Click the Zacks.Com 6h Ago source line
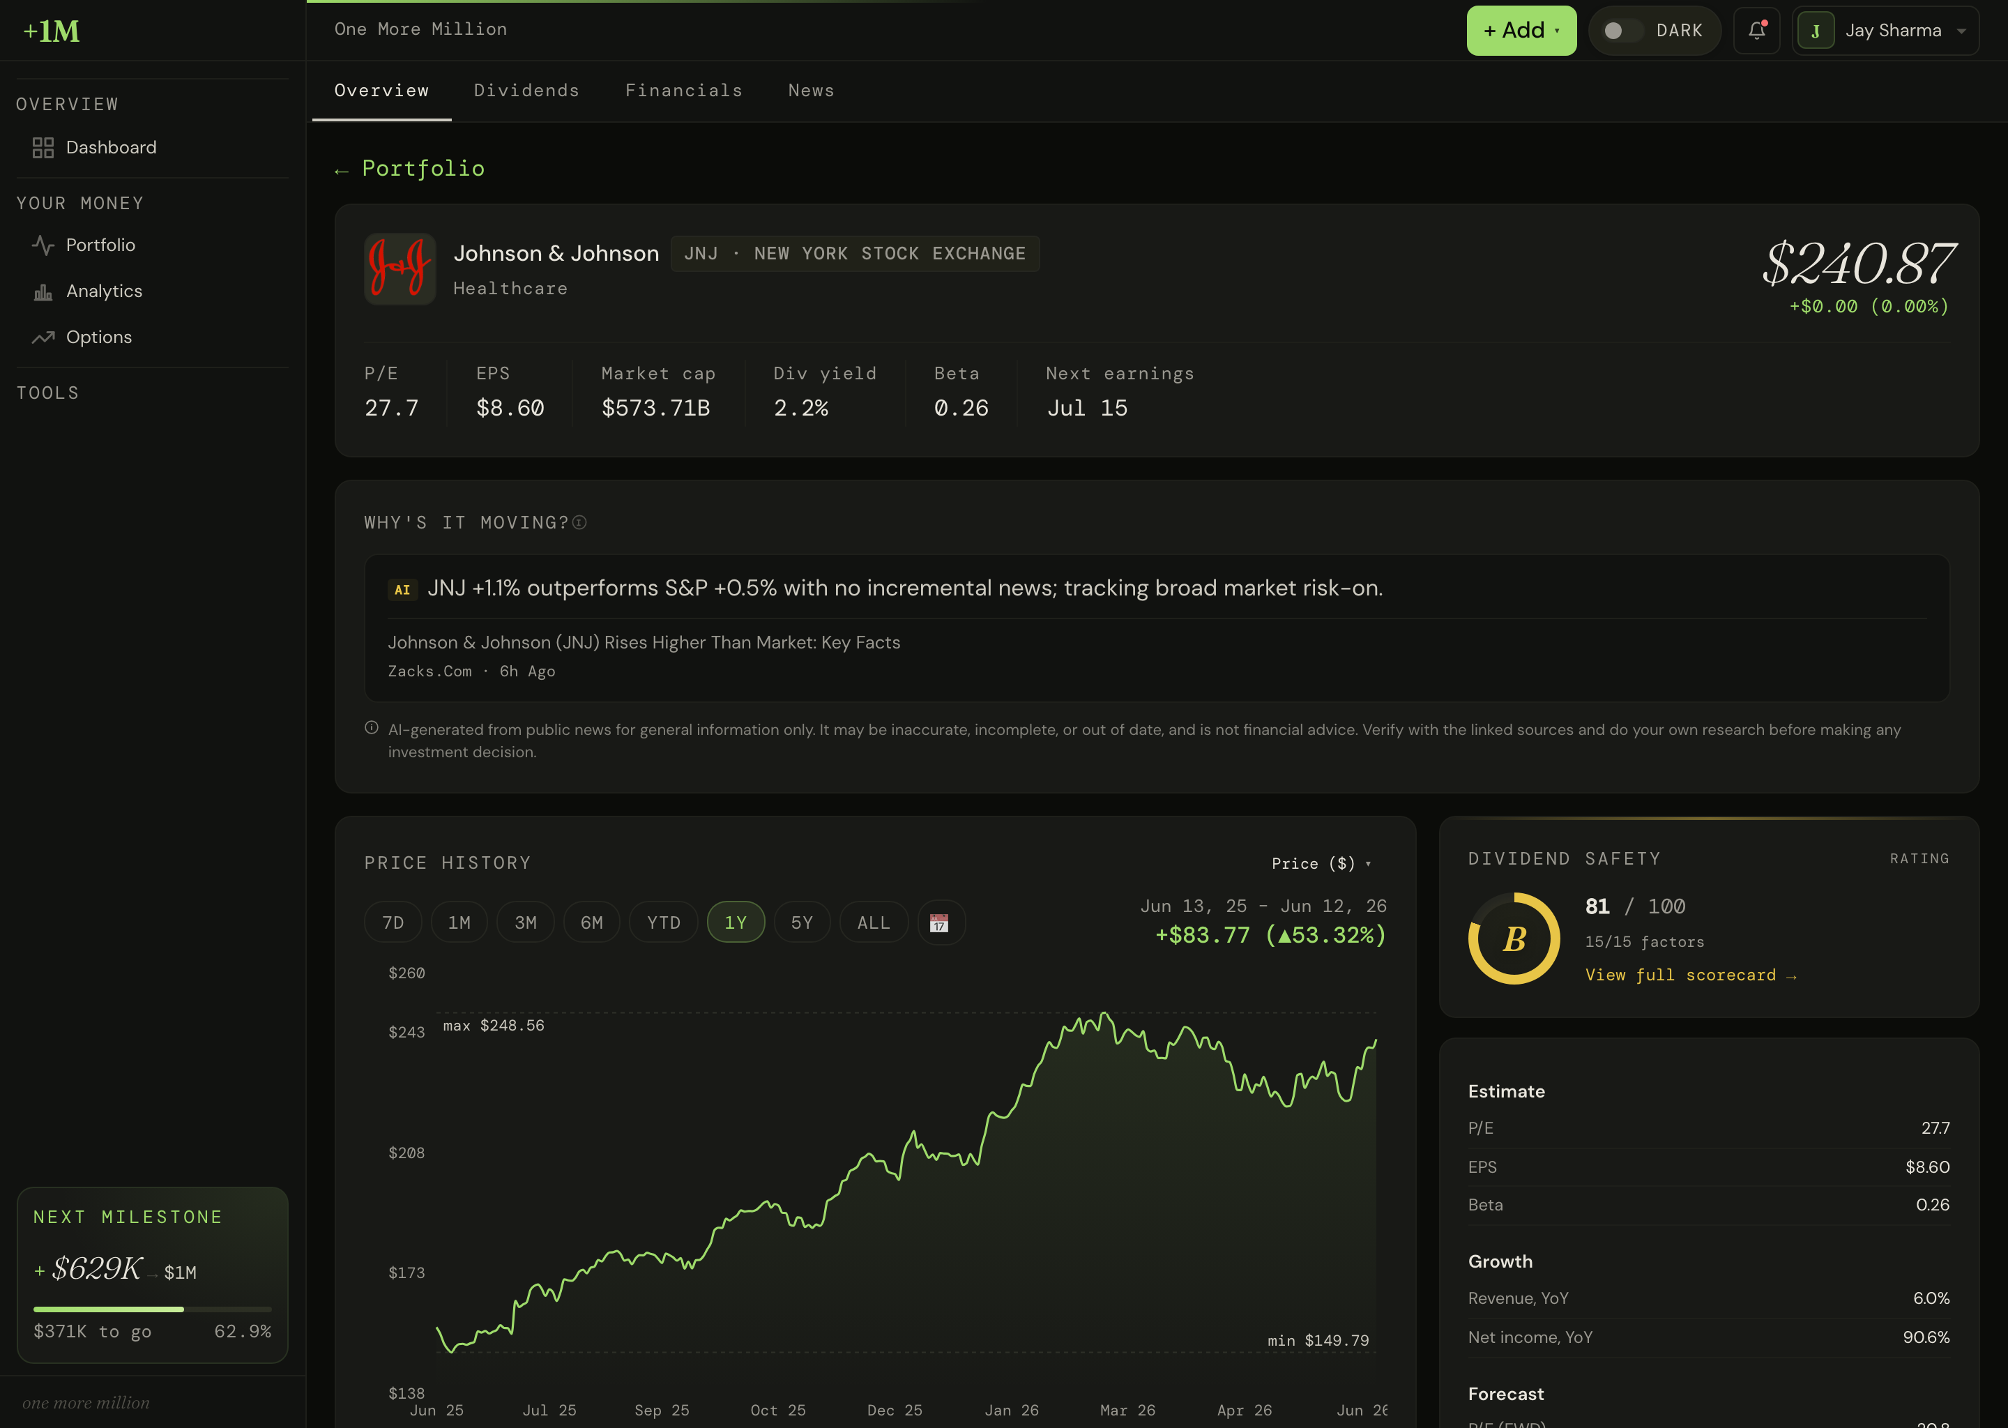2008x1428 pixels. click(x=471, y=671)
